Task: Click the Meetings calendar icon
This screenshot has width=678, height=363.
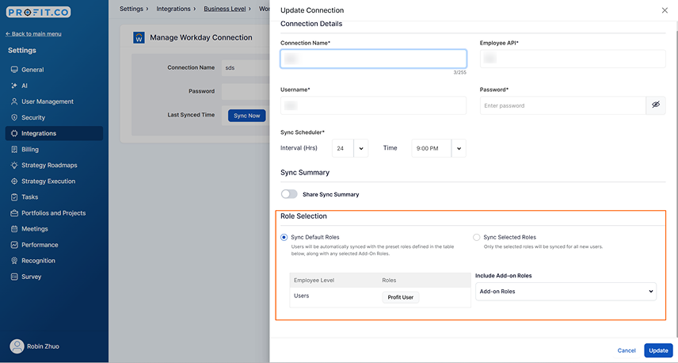Action: [14, 229]
